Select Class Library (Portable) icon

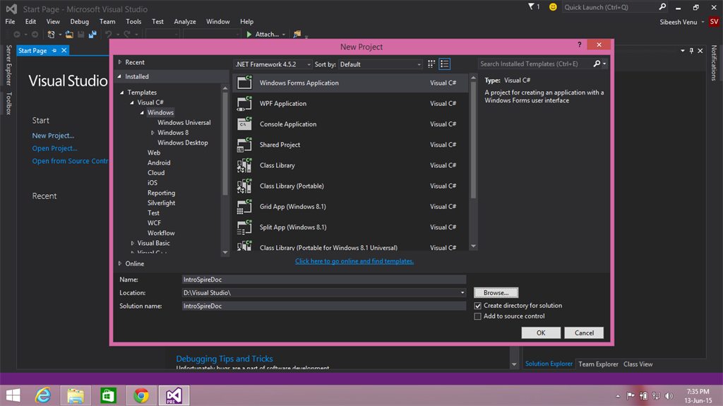pos(244,186)
